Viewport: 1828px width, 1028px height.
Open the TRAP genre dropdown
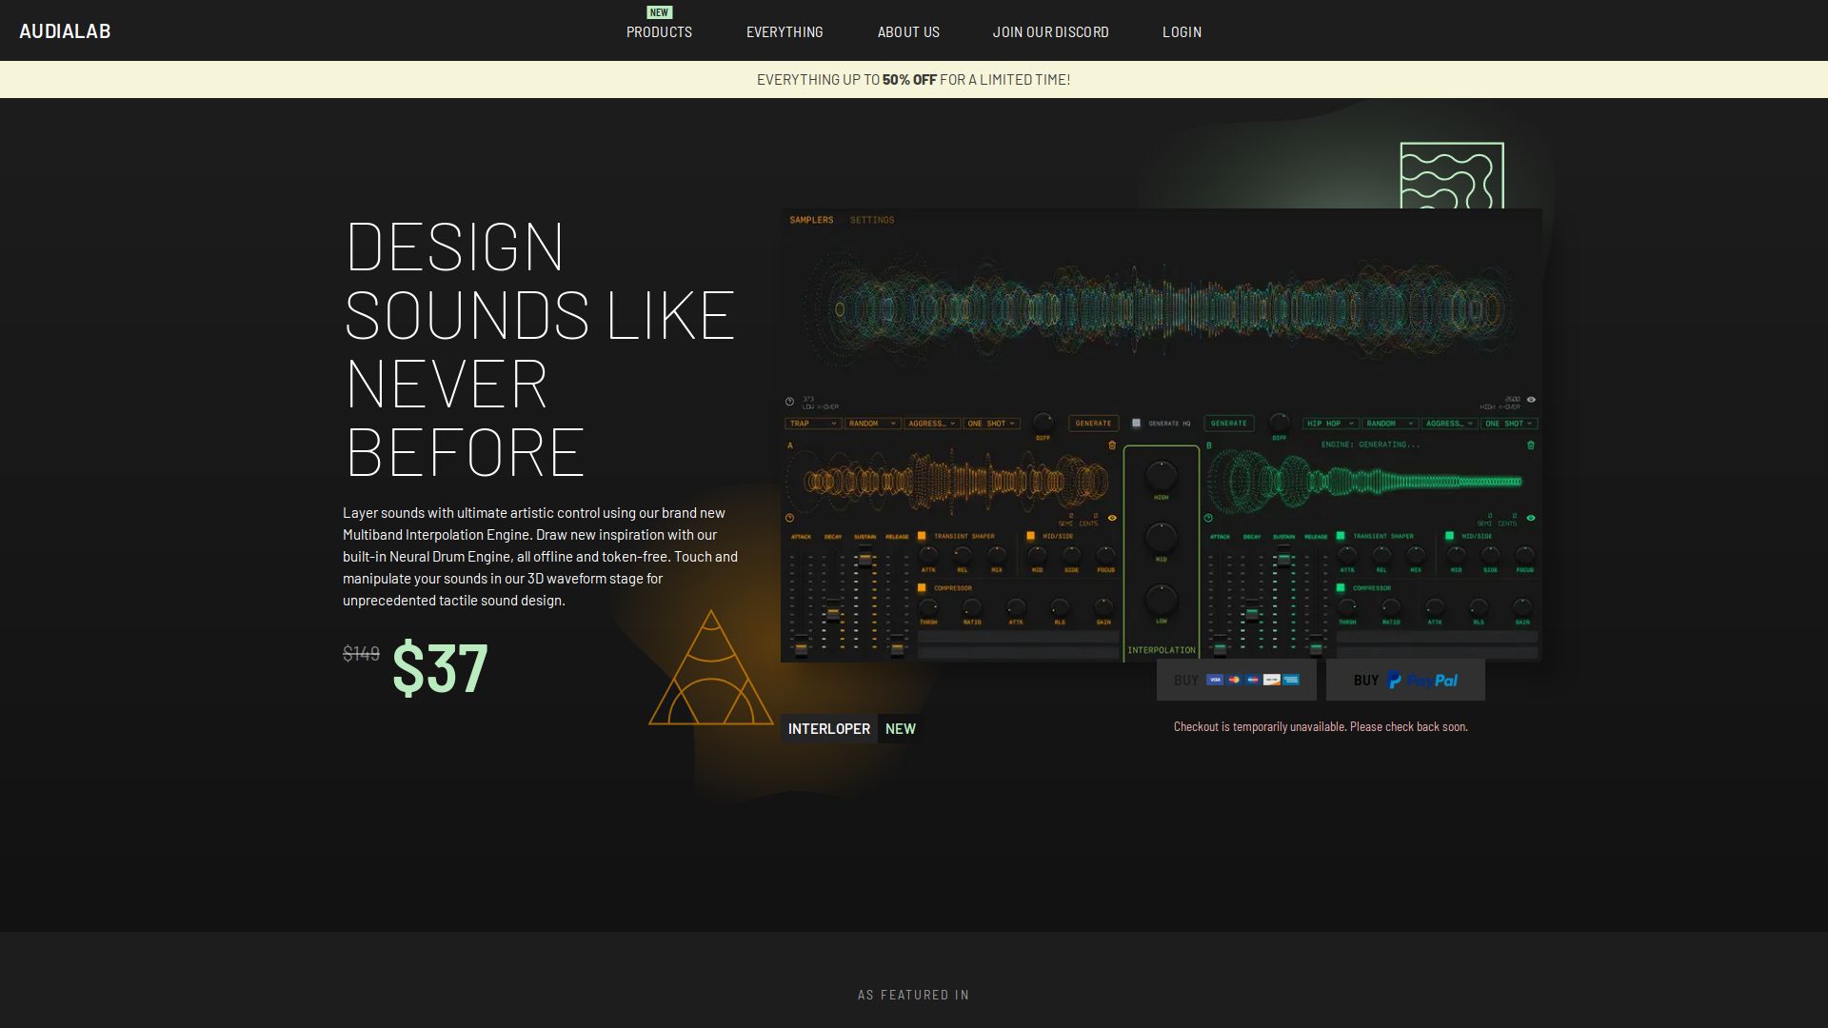[812, 424]
